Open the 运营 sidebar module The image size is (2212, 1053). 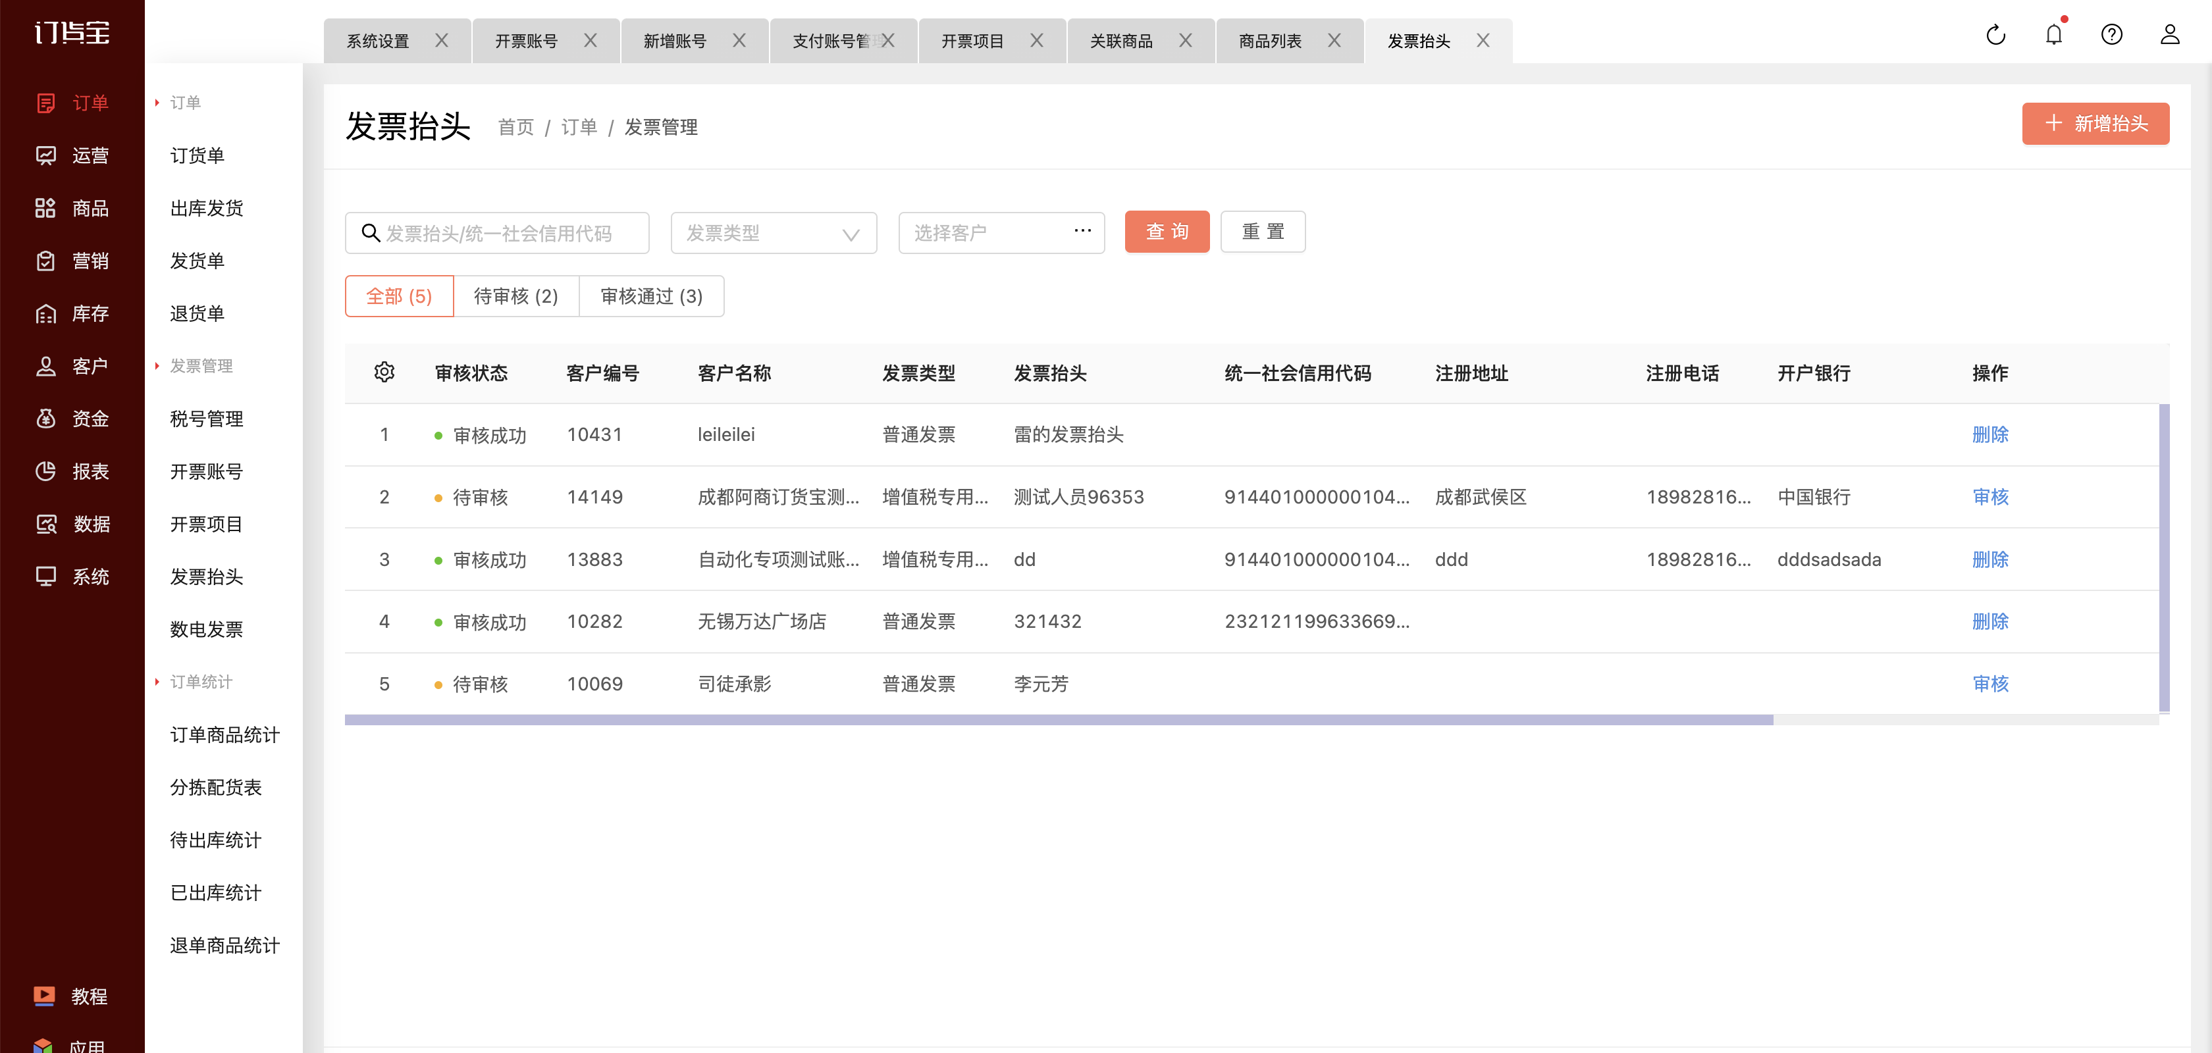[x=72, y=155]
